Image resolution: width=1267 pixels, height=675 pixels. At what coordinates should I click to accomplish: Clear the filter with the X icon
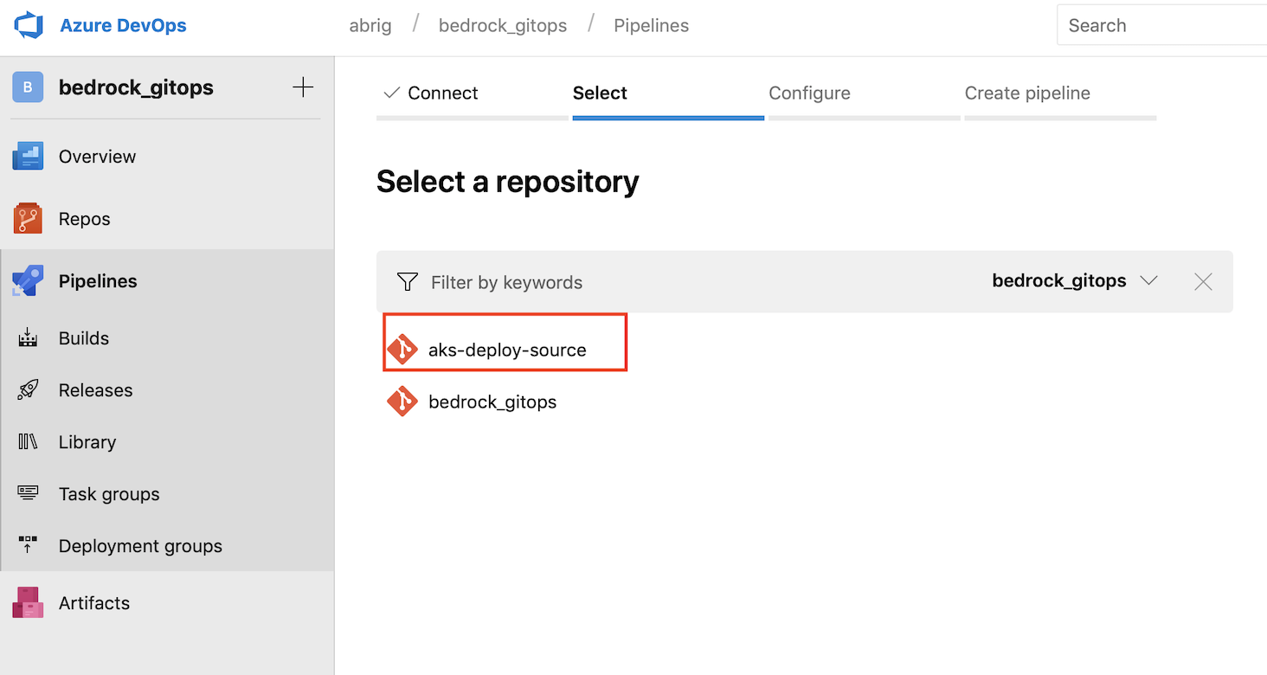coord(1203,281)
